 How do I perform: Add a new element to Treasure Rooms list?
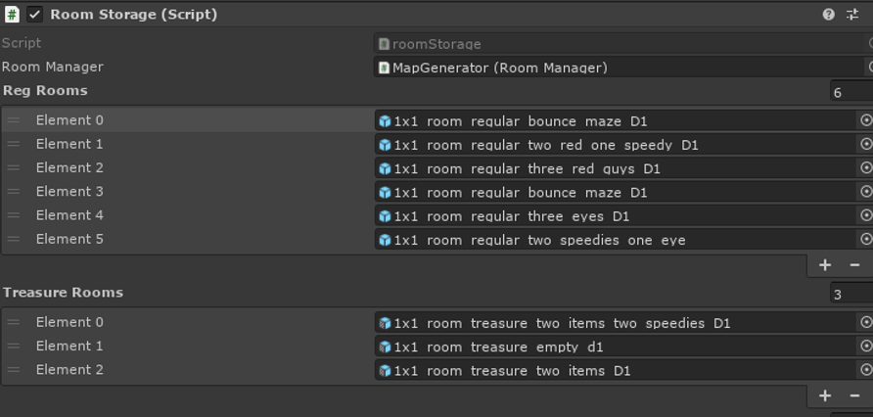tap(825, 395)
